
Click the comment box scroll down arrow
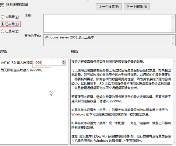tap(173, 30)
